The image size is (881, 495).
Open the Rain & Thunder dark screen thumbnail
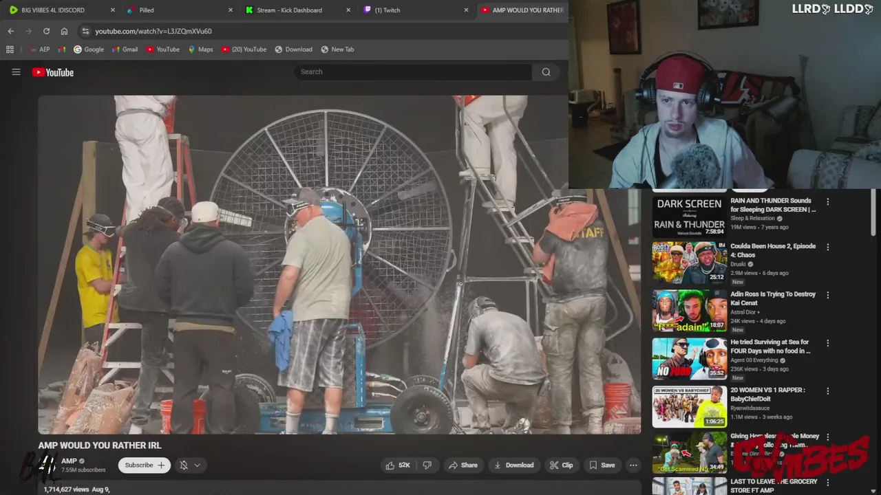tap(689, 216)
